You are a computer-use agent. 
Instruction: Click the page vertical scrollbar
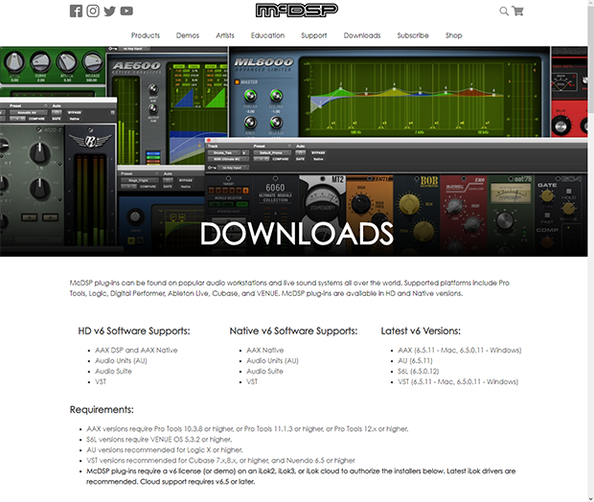(591, 251)
